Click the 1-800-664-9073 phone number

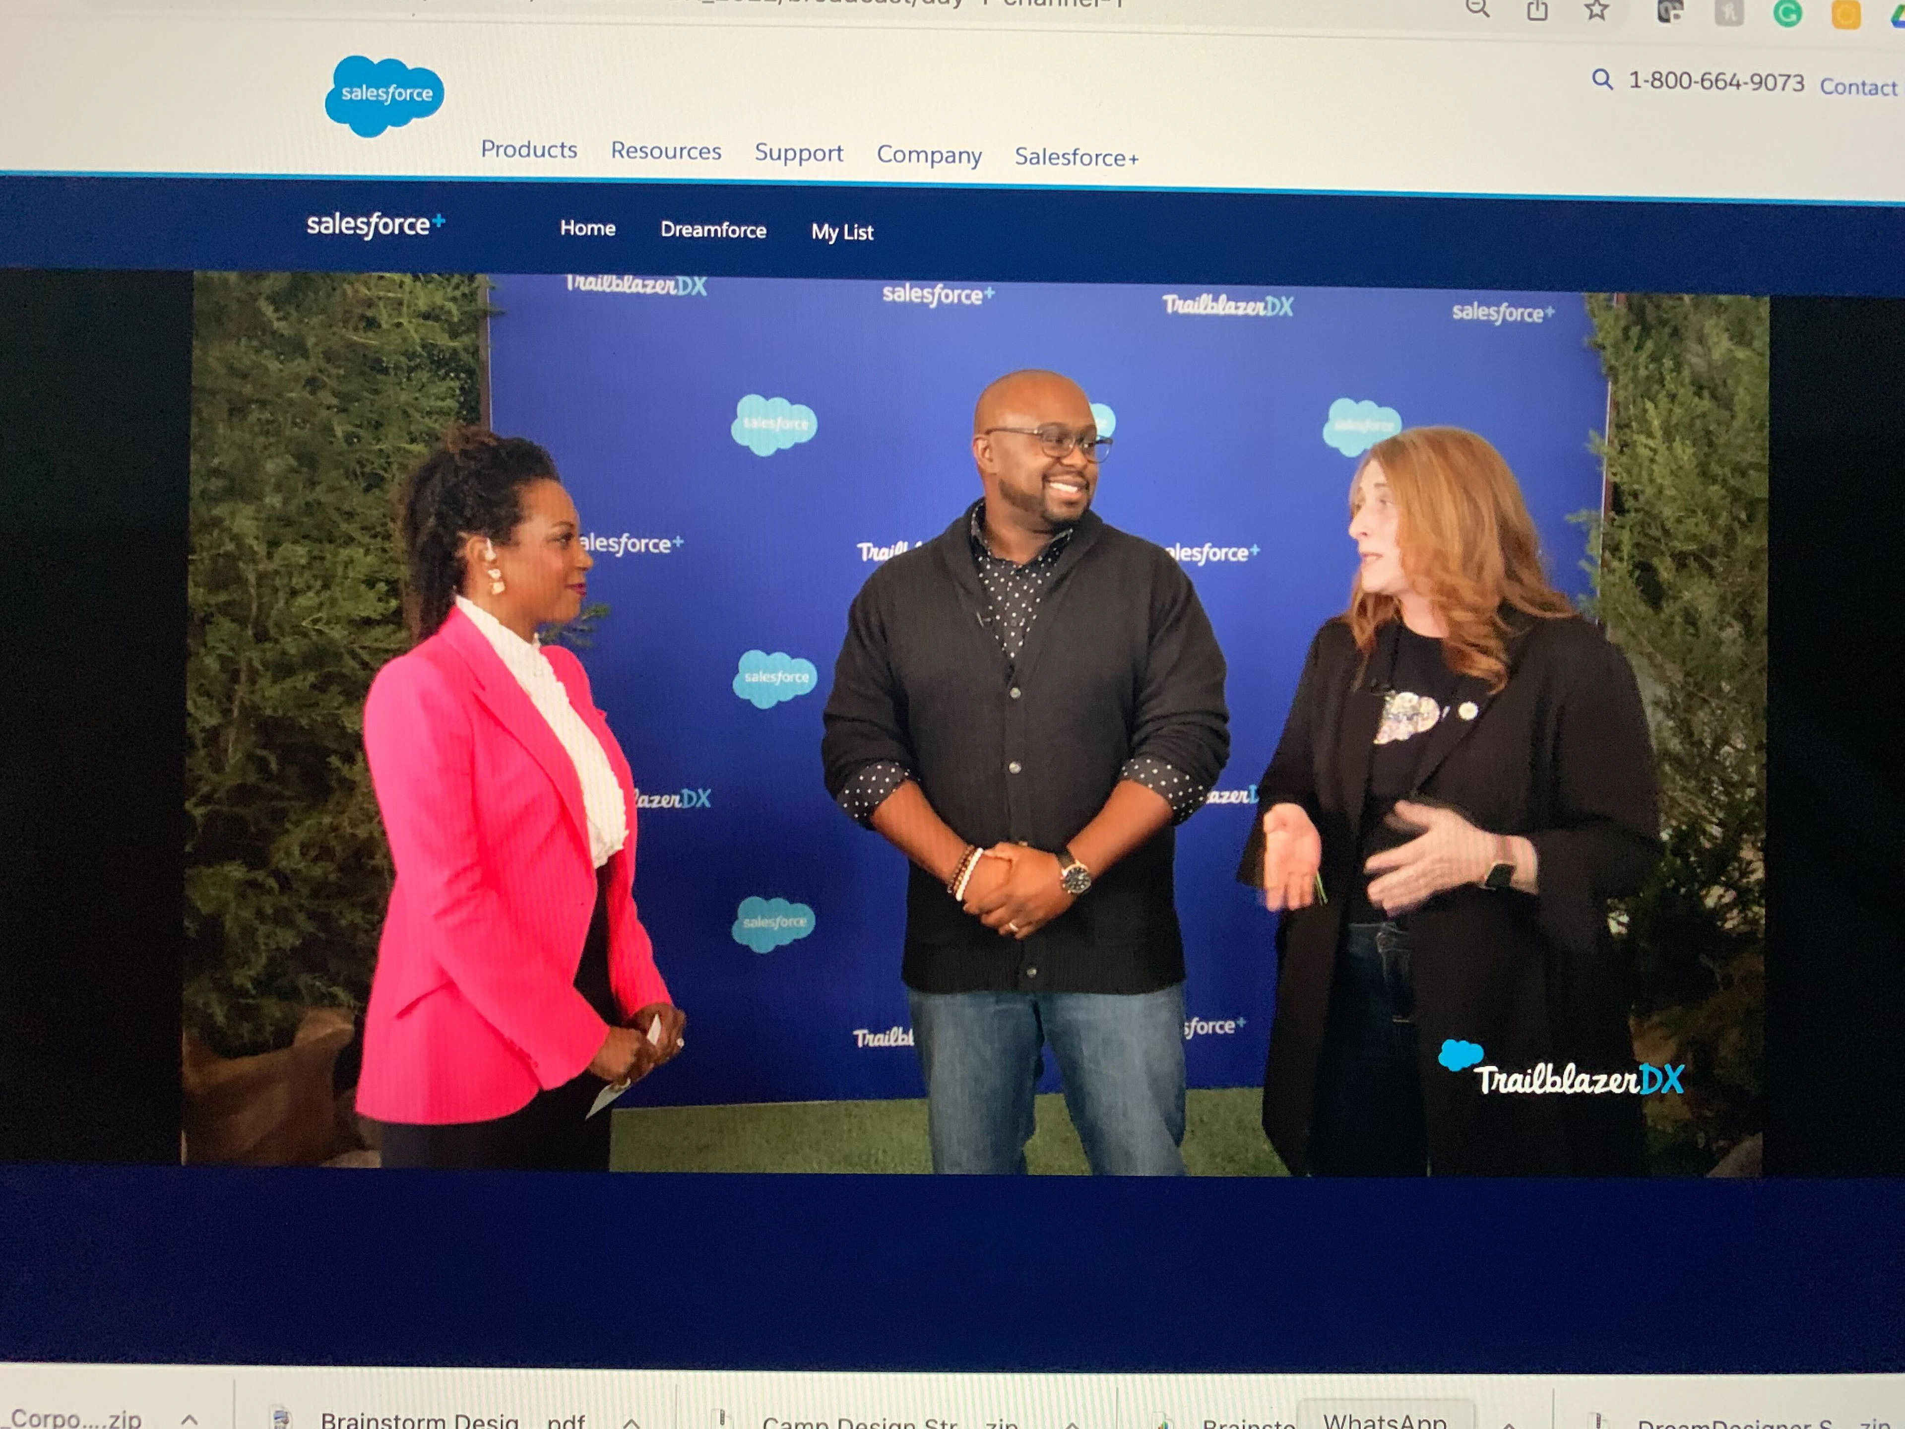[1715, 82]
